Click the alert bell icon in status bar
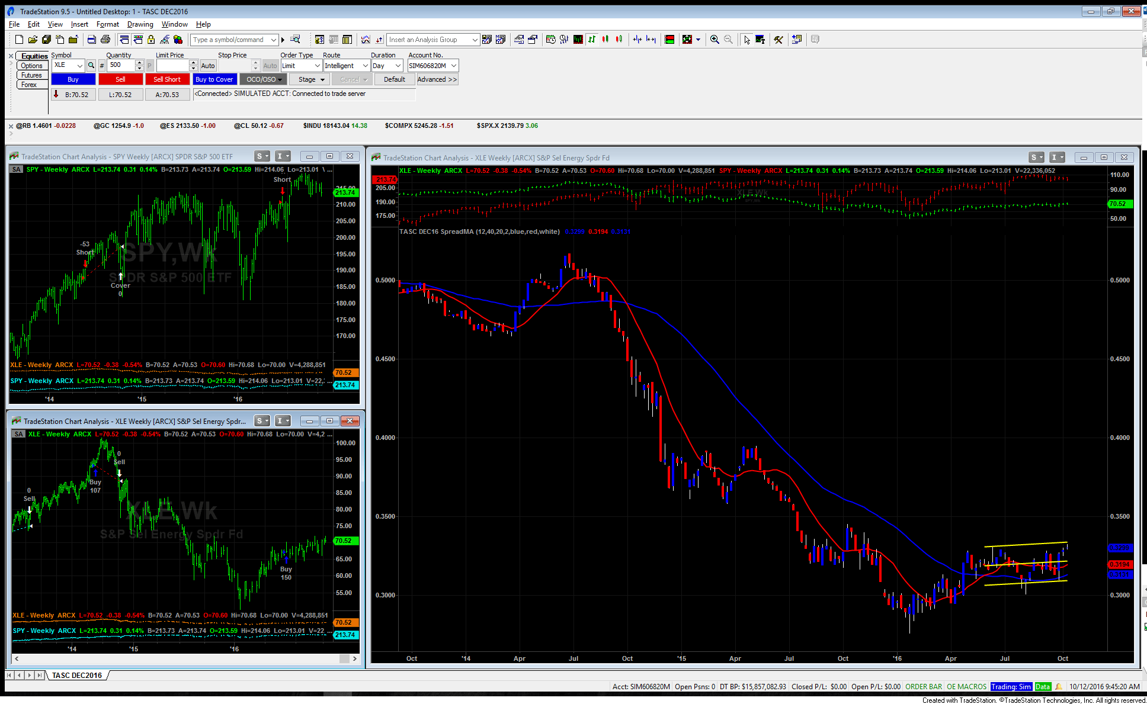The height and width of the screenshot is (704, 1147). pos(1058,687)
